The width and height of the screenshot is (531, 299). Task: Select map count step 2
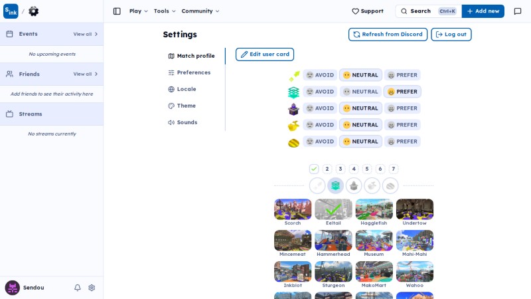(x=327, y=169)
